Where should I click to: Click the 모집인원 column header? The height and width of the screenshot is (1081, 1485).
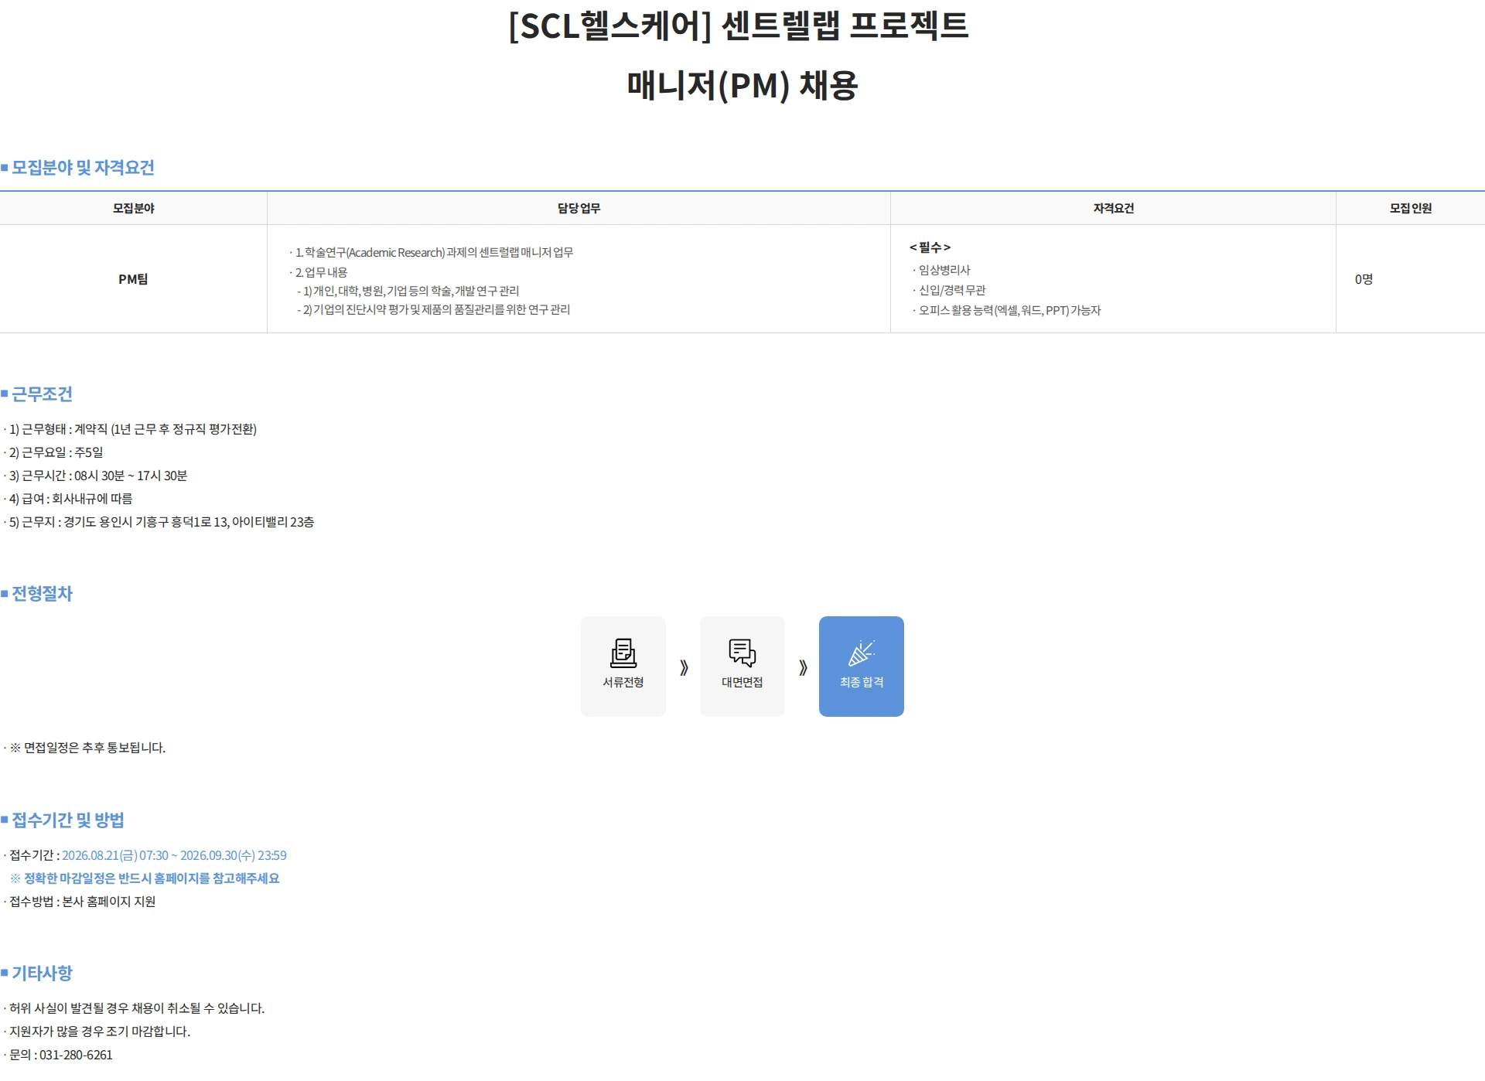[1411, 208]
